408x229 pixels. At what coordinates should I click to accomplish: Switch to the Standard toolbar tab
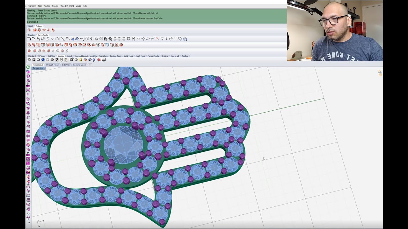click(32, 56)
